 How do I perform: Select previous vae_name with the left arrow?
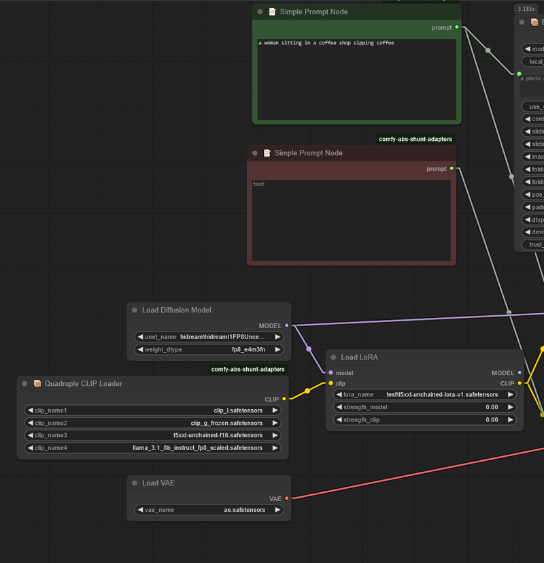[140, 510]
